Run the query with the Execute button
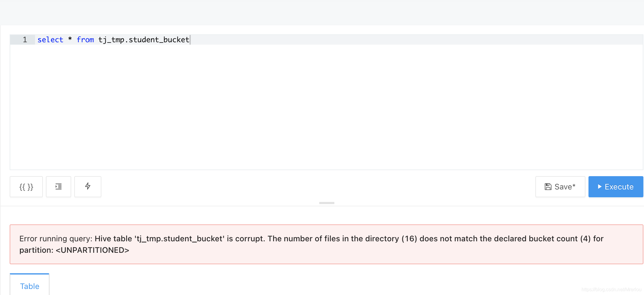This screenshot has width=644, height=295. pyautogui.click(x=616, y=187)
